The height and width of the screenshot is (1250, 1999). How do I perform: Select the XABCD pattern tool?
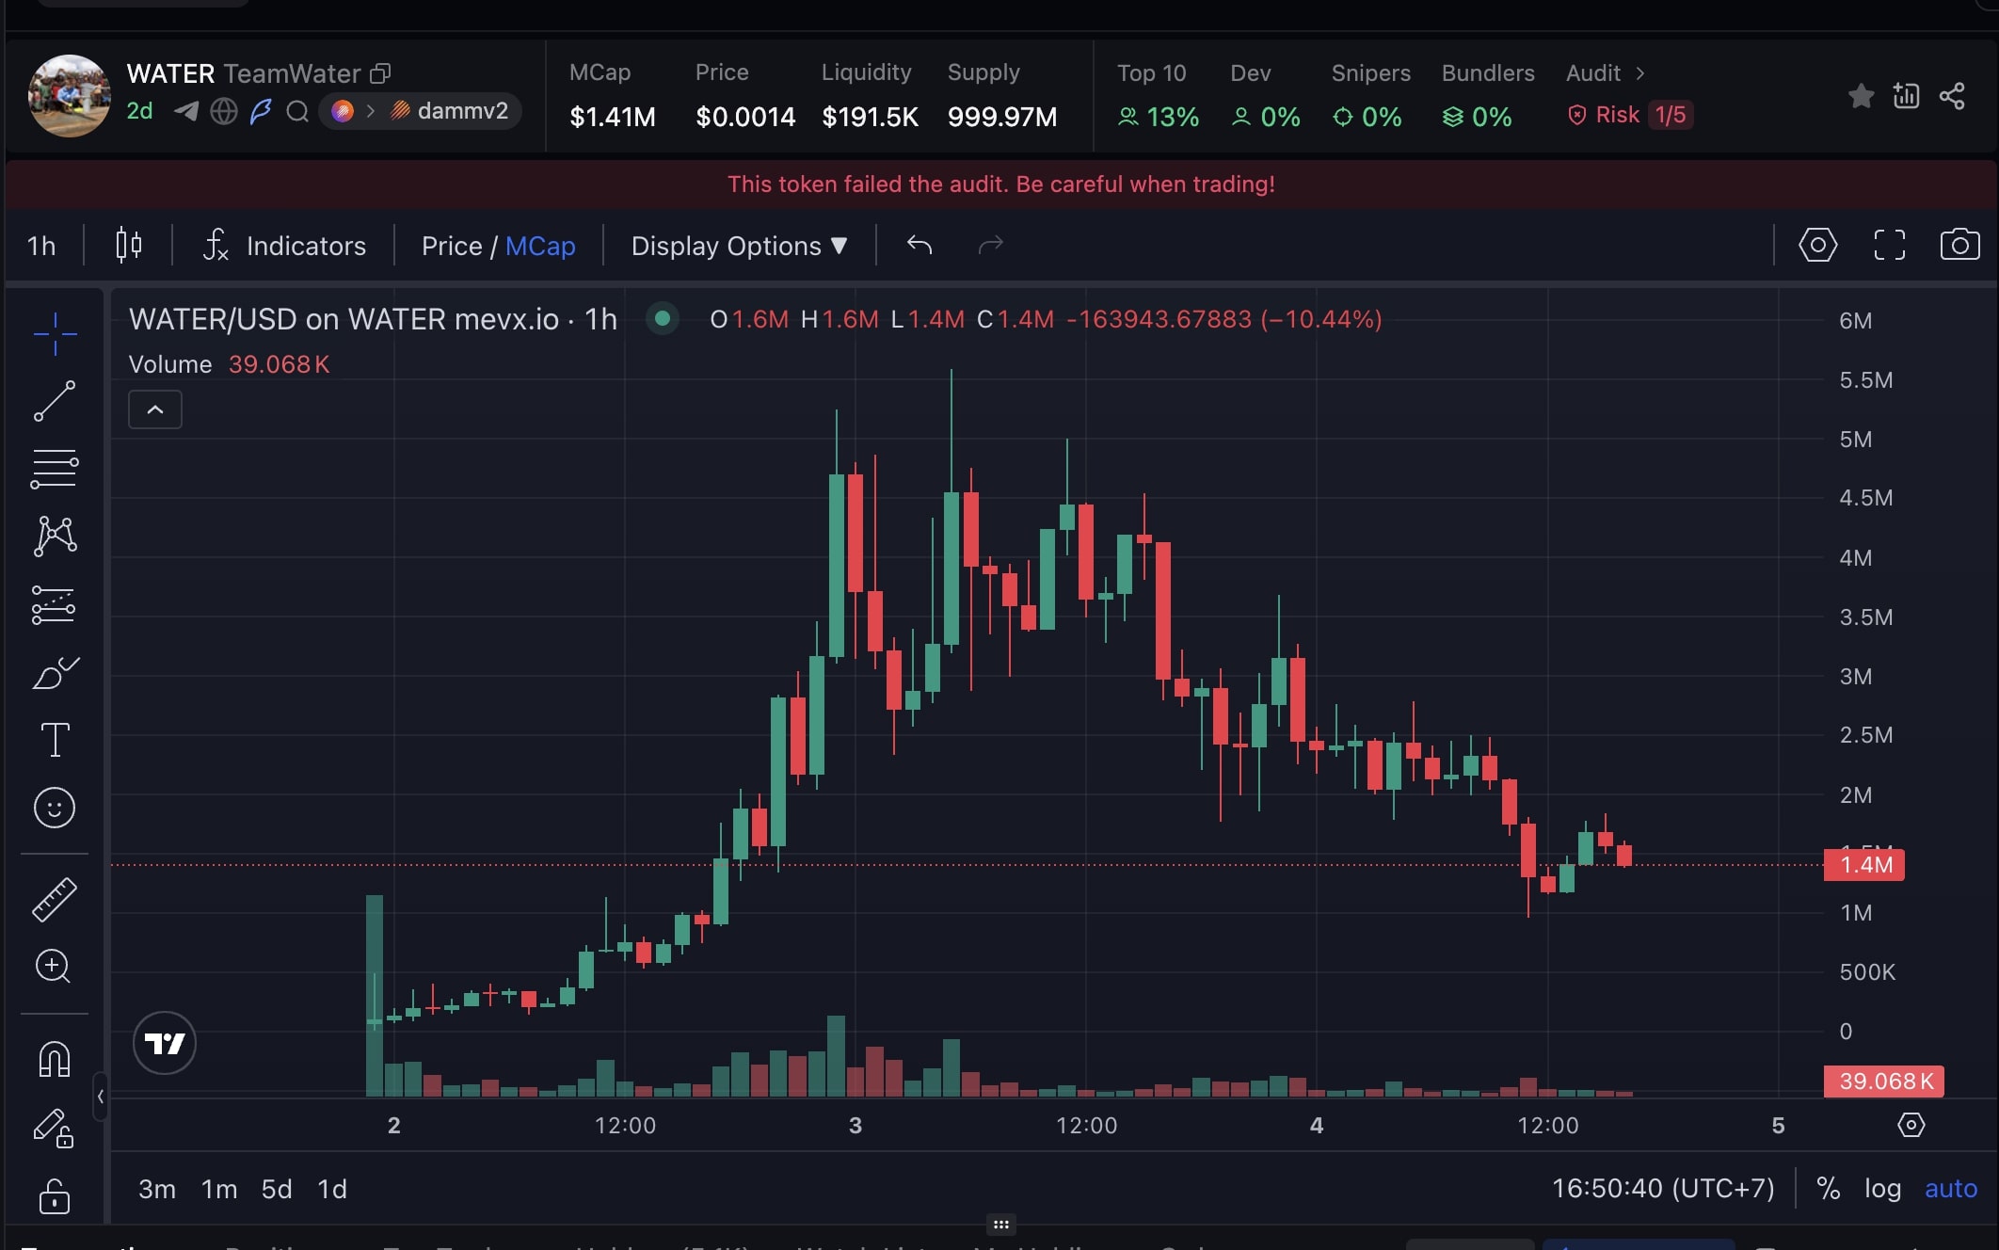point(55,536)
